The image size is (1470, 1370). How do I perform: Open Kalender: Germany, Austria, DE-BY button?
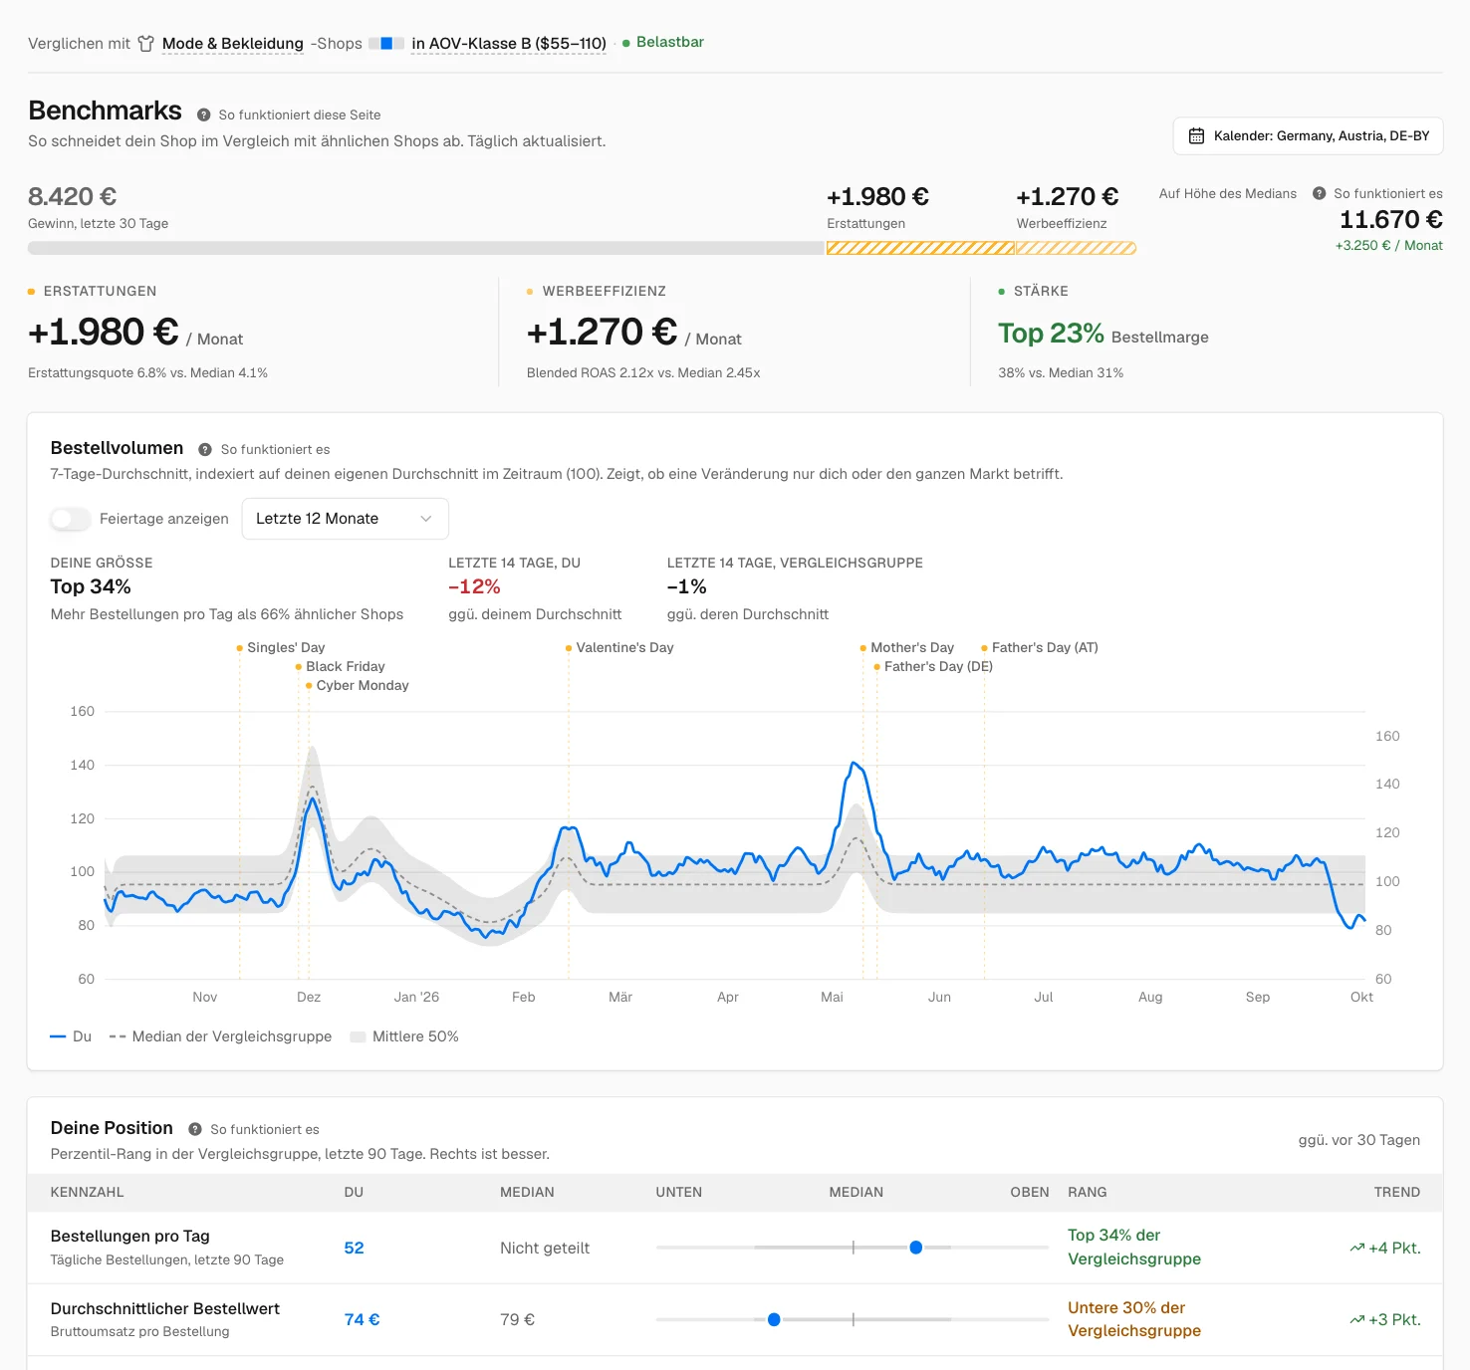[x=1308, y=136]
